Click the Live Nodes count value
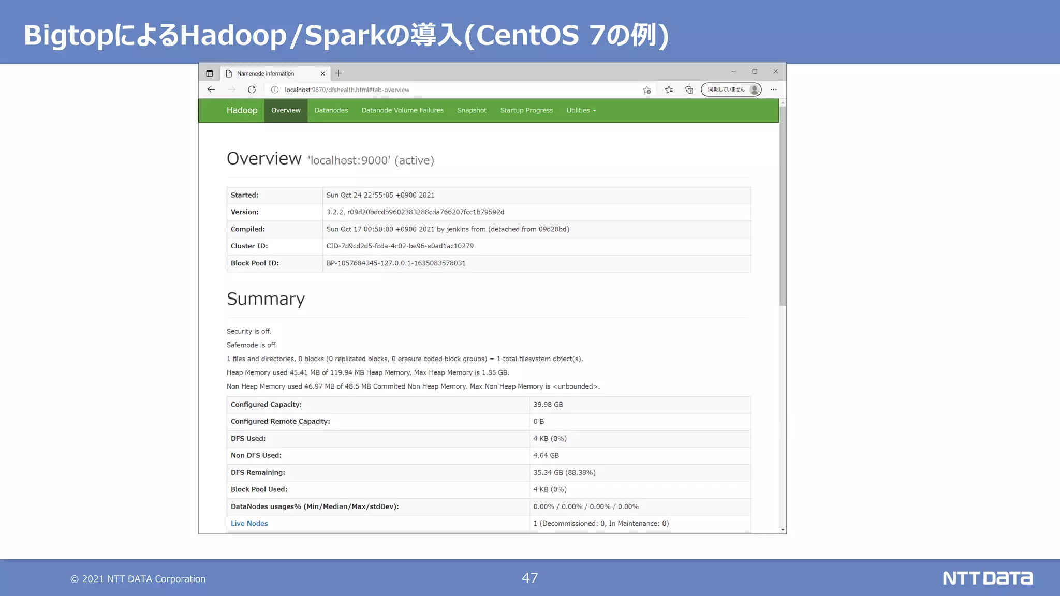 coord(601,524)
